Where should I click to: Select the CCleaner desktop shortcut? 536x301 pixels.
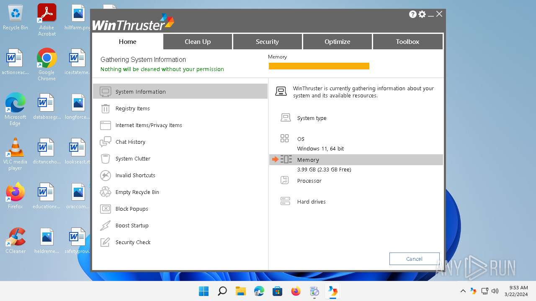point(15,240)
